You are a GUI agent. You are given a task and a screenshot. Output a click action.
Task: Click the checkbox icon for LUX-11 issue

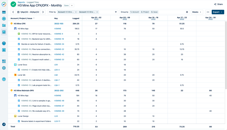(x=19, y=121)
